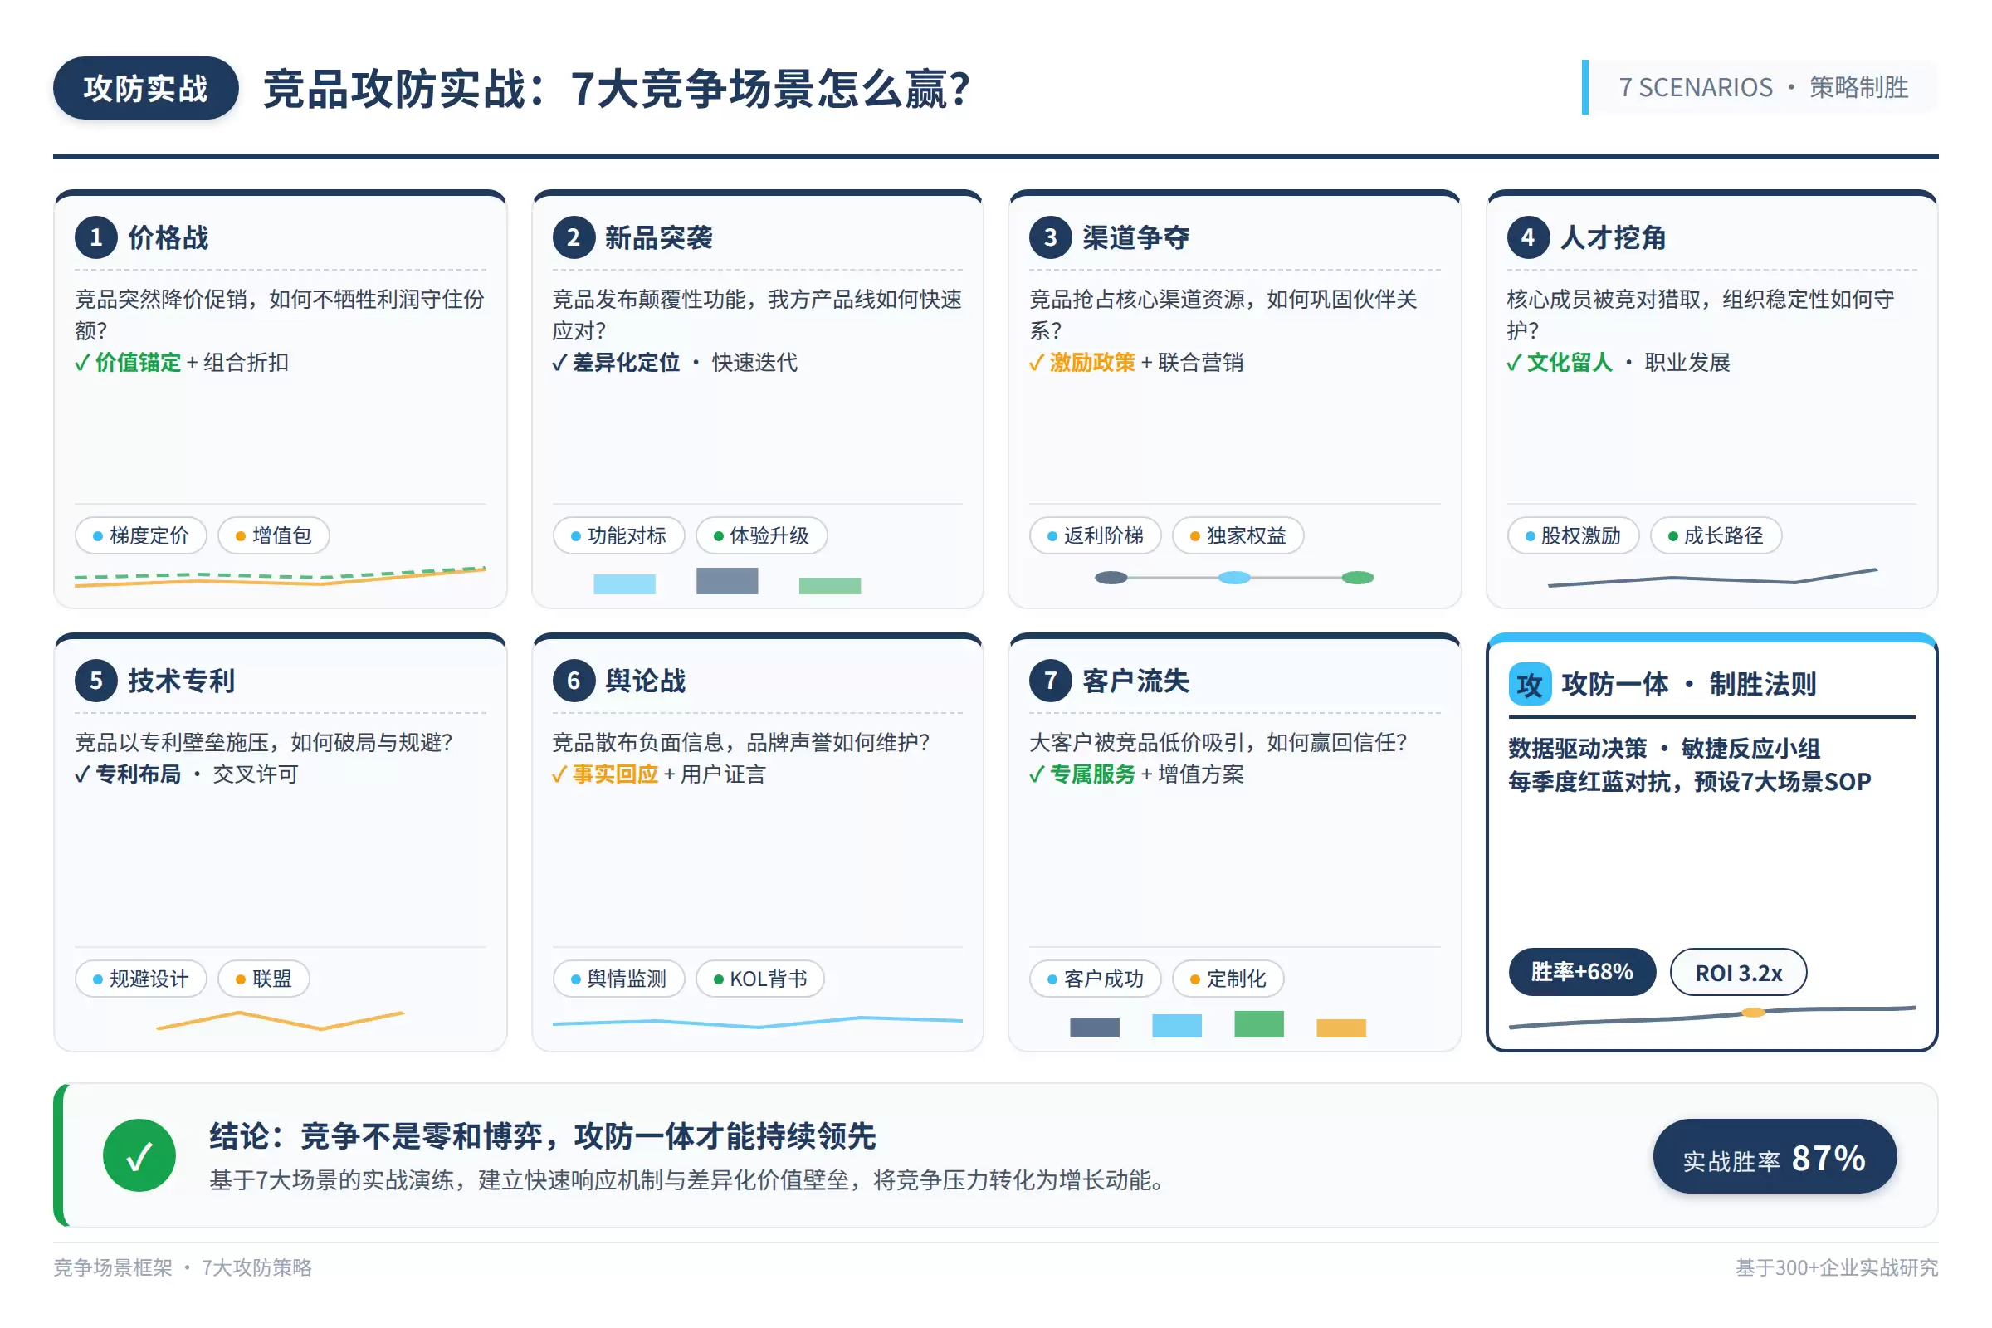This screenshot has height=1328, width=1992.
Task: Click the green end node on 渠道争夺 slider
Action: click(1358, 578)
